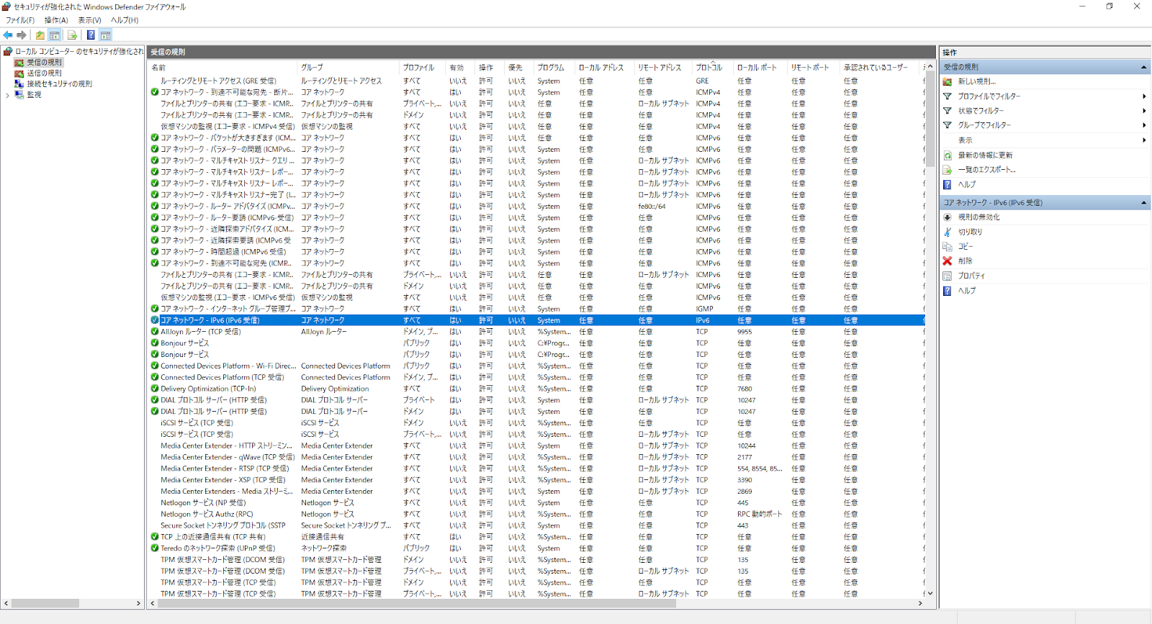
Task: Click the funnel icon beside グループでフィルター
Action: point(948,125)
